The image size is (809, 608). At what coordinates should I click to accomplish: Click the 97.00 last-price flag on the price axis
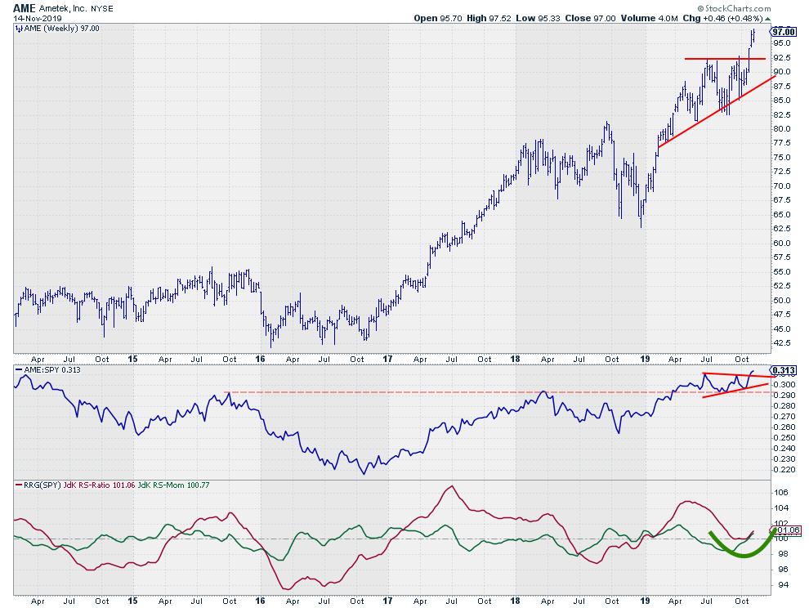coord(784,32)
